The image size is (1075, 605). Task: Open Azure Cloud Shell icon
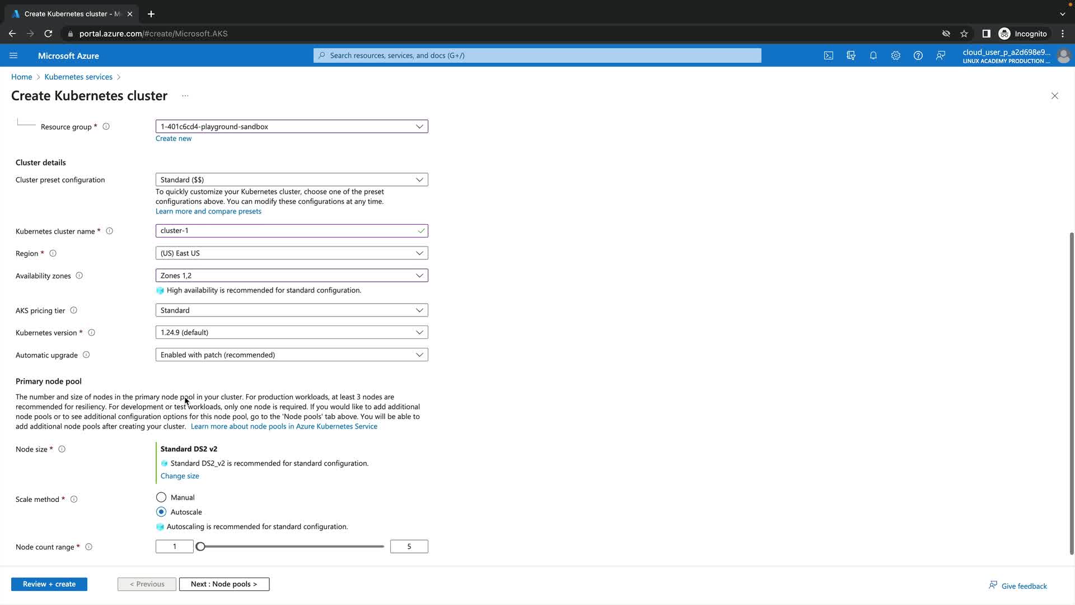[828, 55]
